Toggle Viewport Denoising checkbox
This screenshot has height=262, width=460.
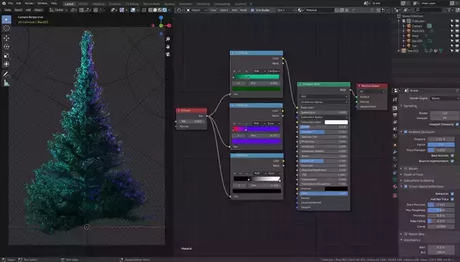[457, 124]
